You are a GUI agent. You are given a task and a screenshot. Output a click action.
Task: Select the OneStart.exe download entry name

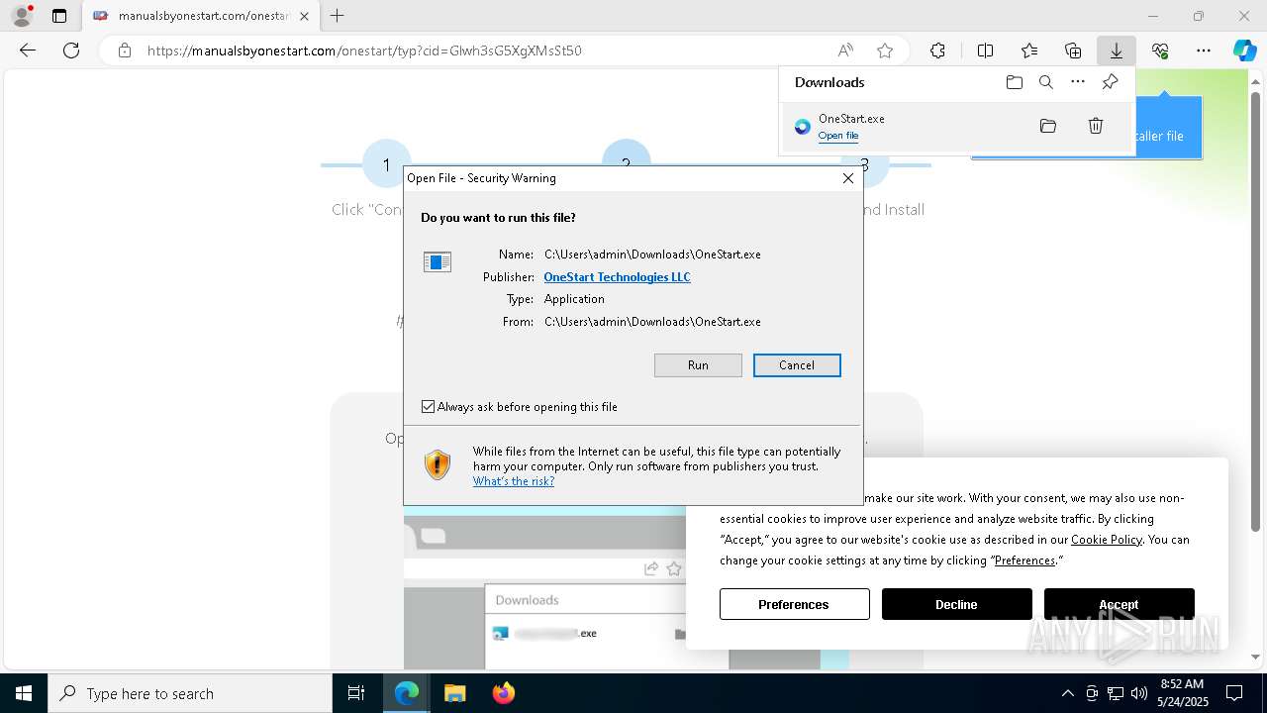coord(851,119)
